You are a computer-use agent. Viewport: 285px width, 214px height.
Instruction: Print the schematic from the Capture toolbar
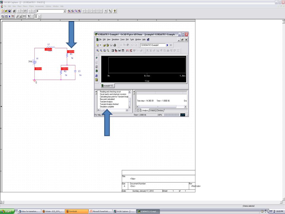(x=14, y=11)
